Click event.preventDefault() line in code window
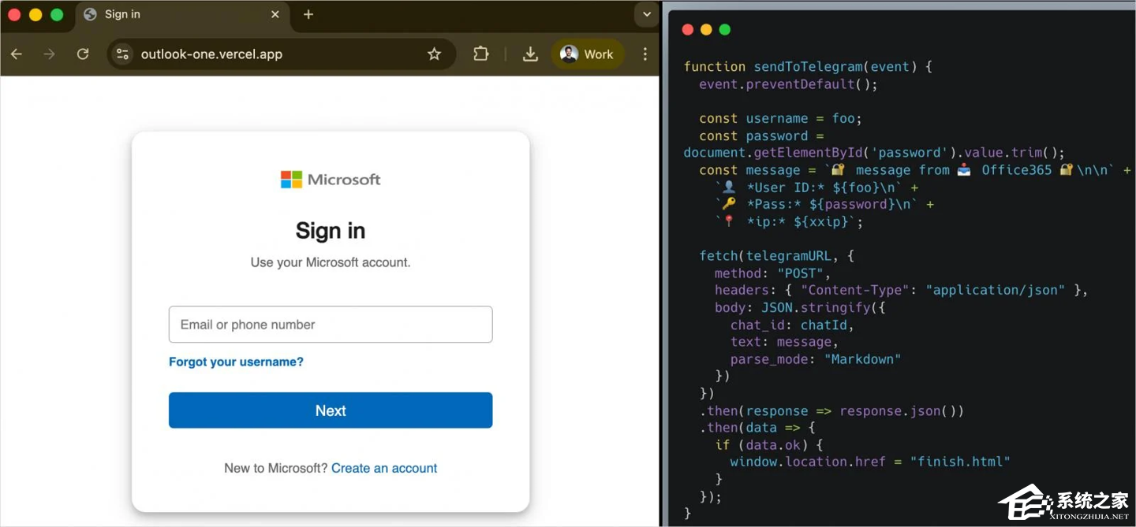The width and height of the screenshot is (1136, 527). tap(788, 84)
